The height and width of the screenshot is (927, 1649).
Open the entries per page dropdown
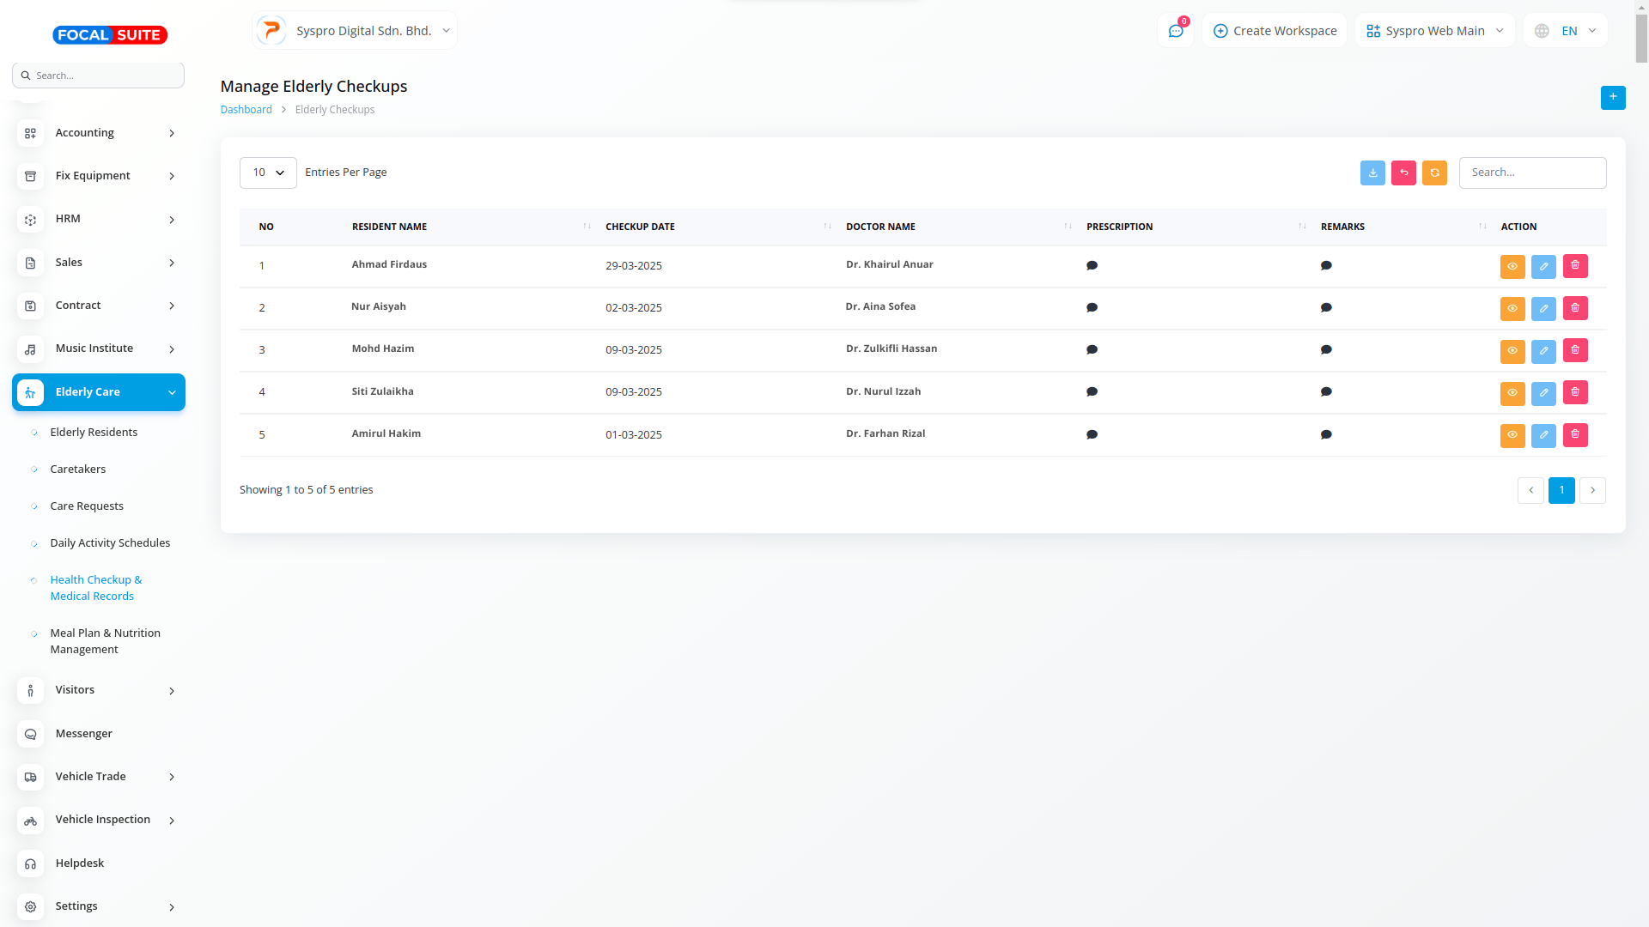click(268, 173)
